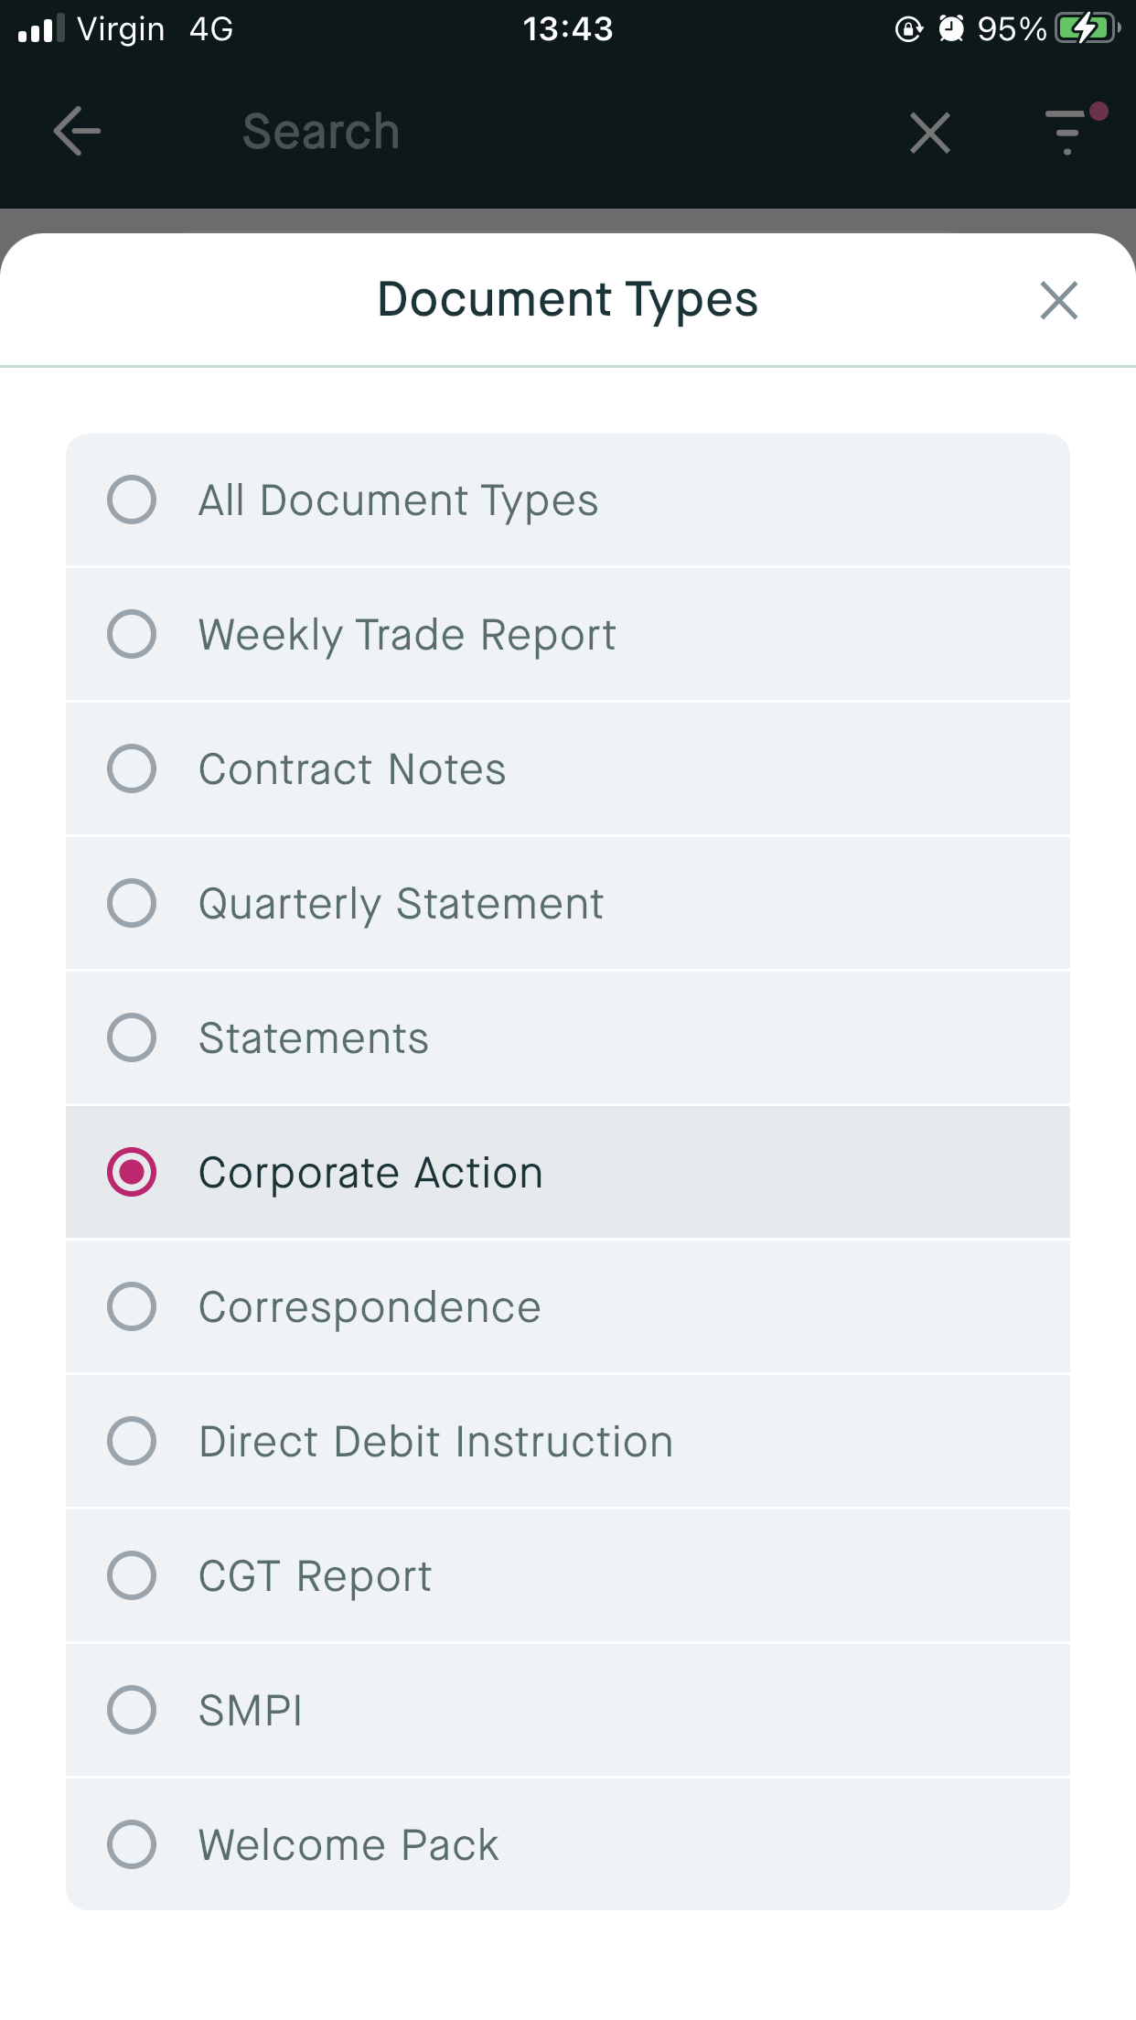Tap the signal strength bars icon

pyautogui.click(x=40, y=29)
